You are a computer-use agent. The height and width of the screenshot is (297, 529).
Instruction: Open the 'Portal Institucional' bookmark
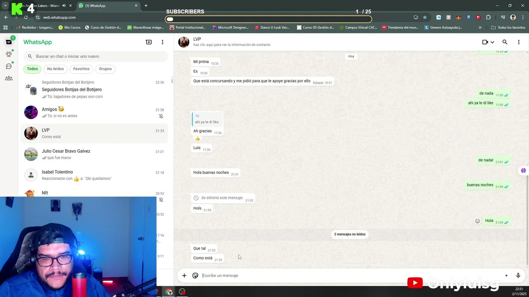point(187,28)
